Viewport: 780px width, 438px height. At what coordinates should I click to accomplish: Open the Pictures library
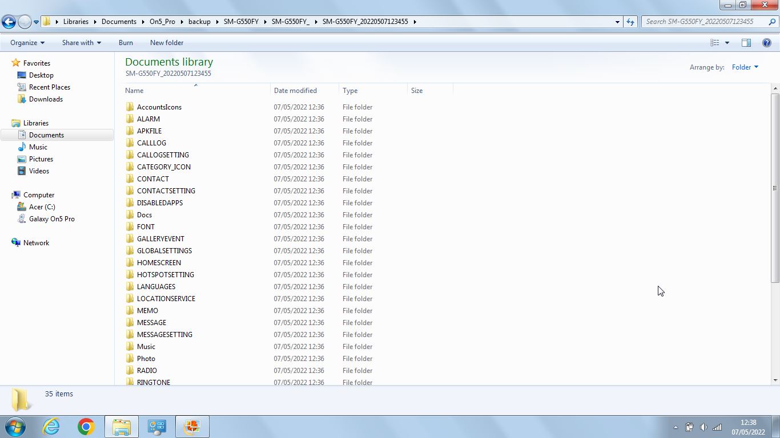click(x=41, y=159)
